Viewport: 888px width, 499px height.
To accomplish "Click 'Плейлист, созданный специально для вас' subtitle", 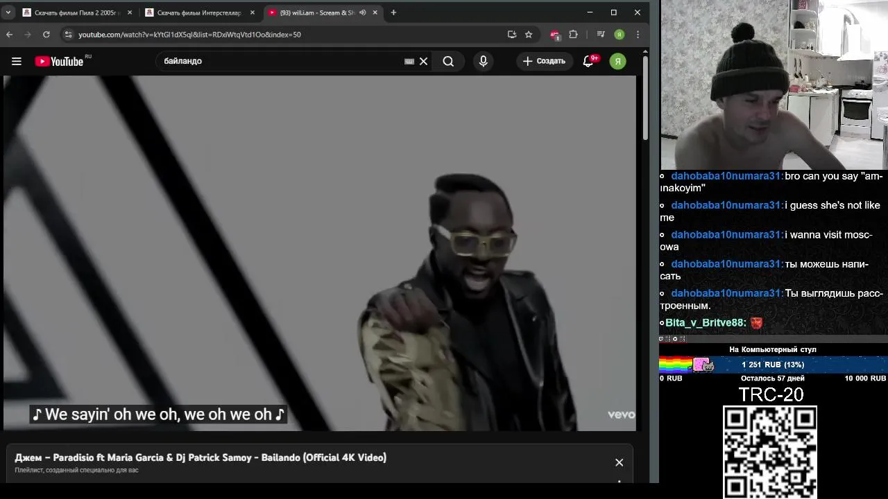I will point(76,470).
